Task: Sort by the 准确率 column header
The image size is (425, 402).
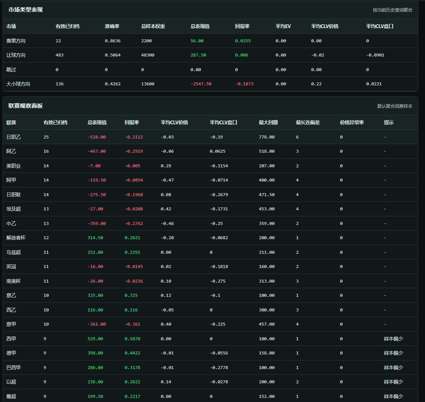Action: (112, 26)
